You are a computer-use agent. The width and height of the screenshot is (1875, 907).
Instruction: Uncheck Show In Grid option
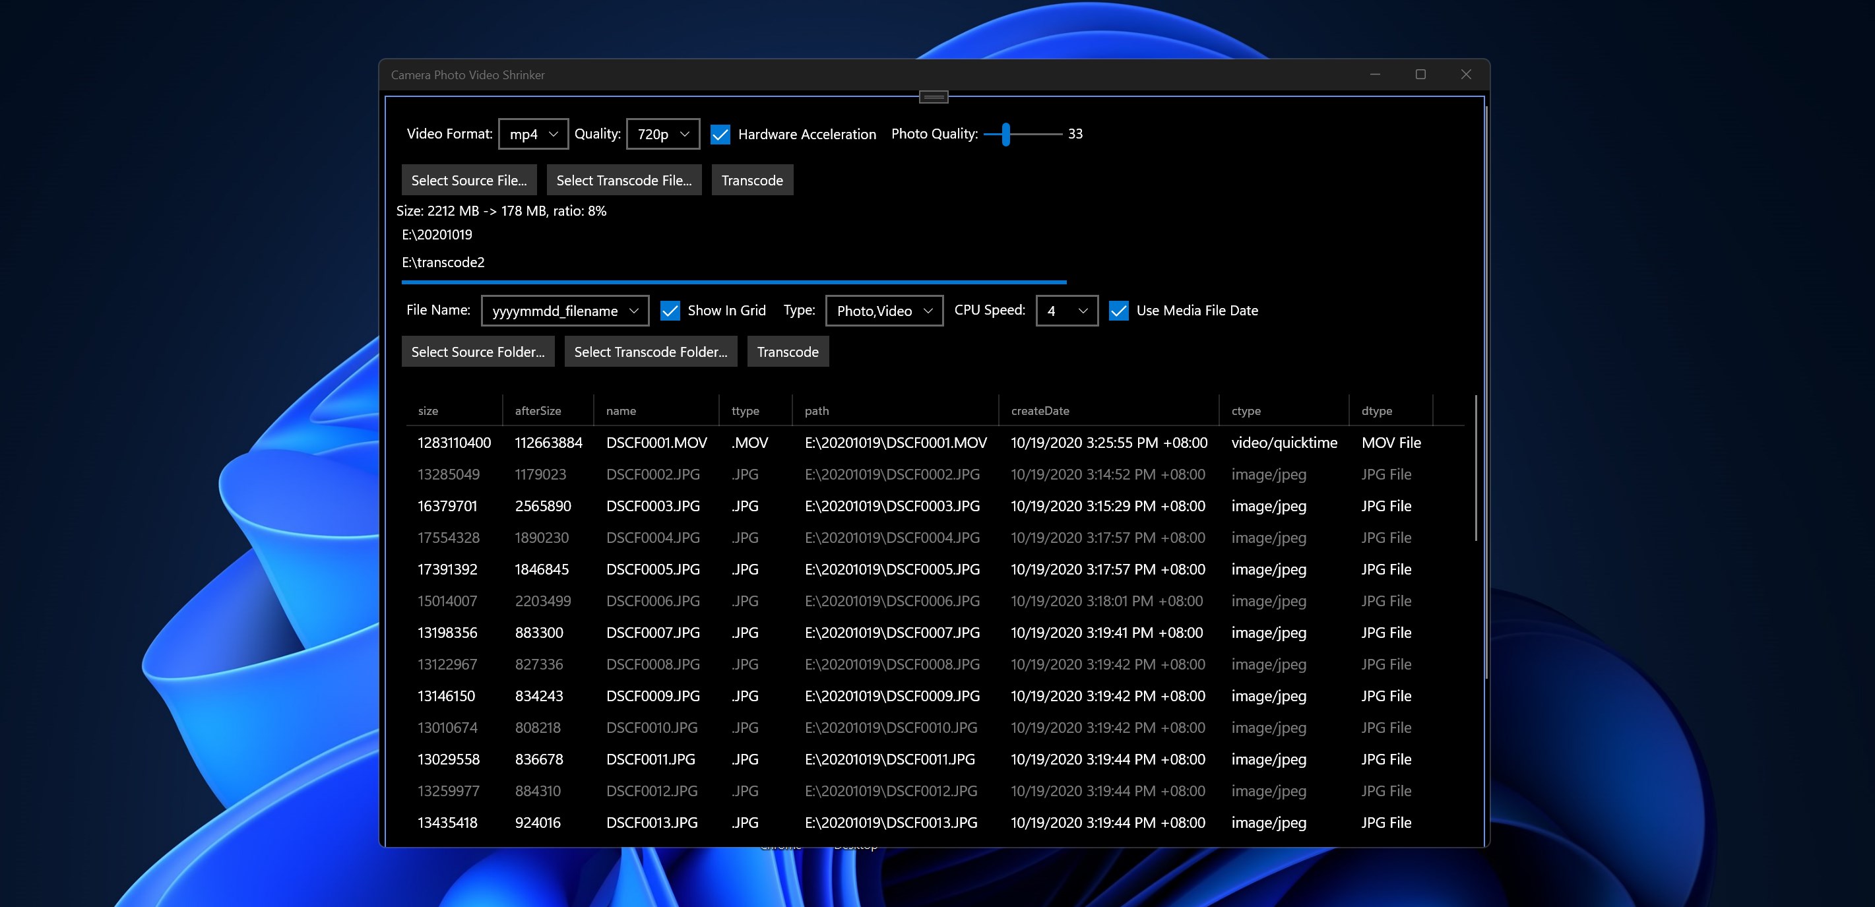click(x=670, y=311)
